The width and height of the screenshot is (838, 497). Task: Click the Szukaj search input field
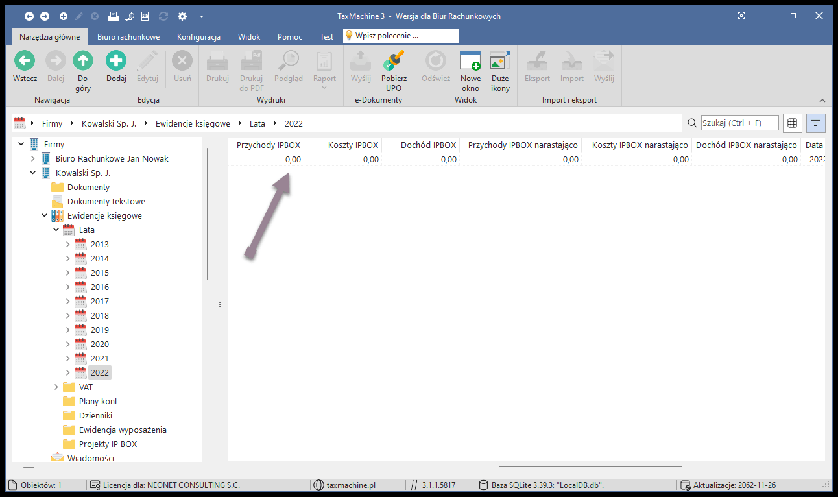click(739, 123)
